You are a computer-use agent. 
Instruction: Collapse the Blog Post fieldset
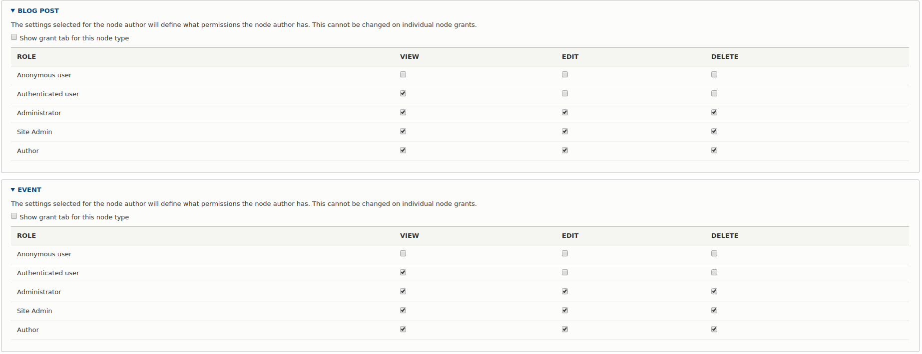[x=38, y=10]
